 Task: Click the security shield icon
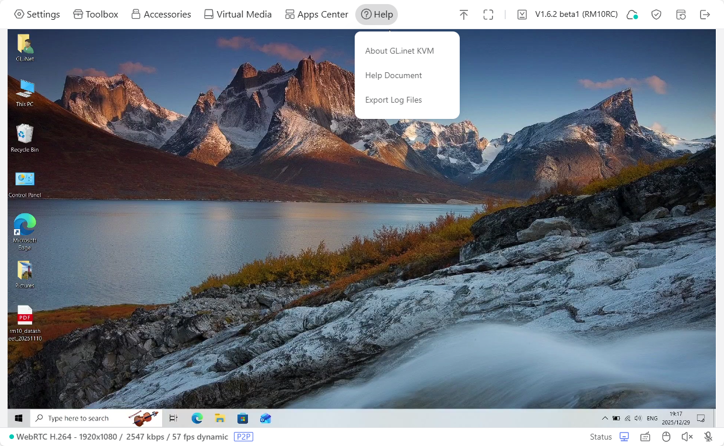(656, 15)
